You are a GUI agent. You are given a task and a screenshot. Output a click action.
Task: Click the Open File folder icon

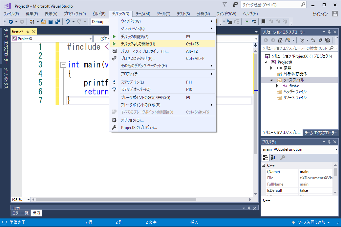click(x=43, y=22)
